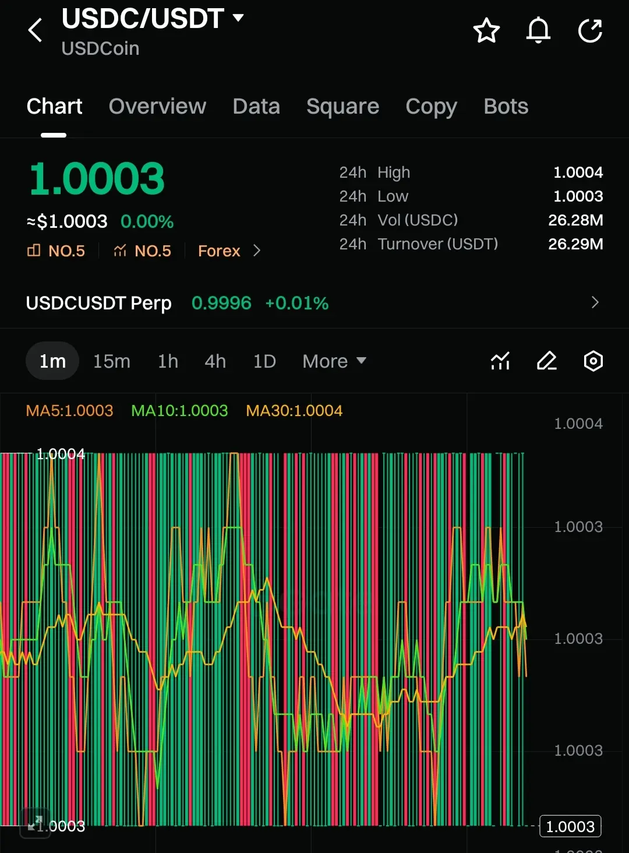Expand the Forex category chevron
The width and height of the screenshot is (629, 853).
coord(256,251)
